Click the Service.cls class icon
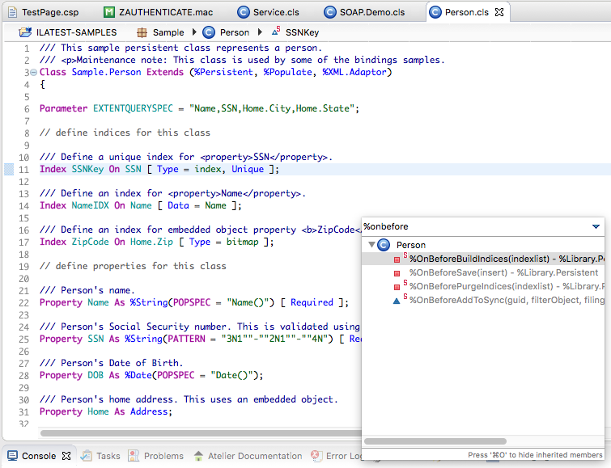Viewport: 611px width, 468px height. click(x=243, y=12)
